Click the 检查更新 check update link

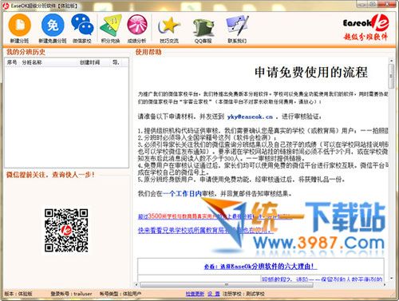coord(195,294)
